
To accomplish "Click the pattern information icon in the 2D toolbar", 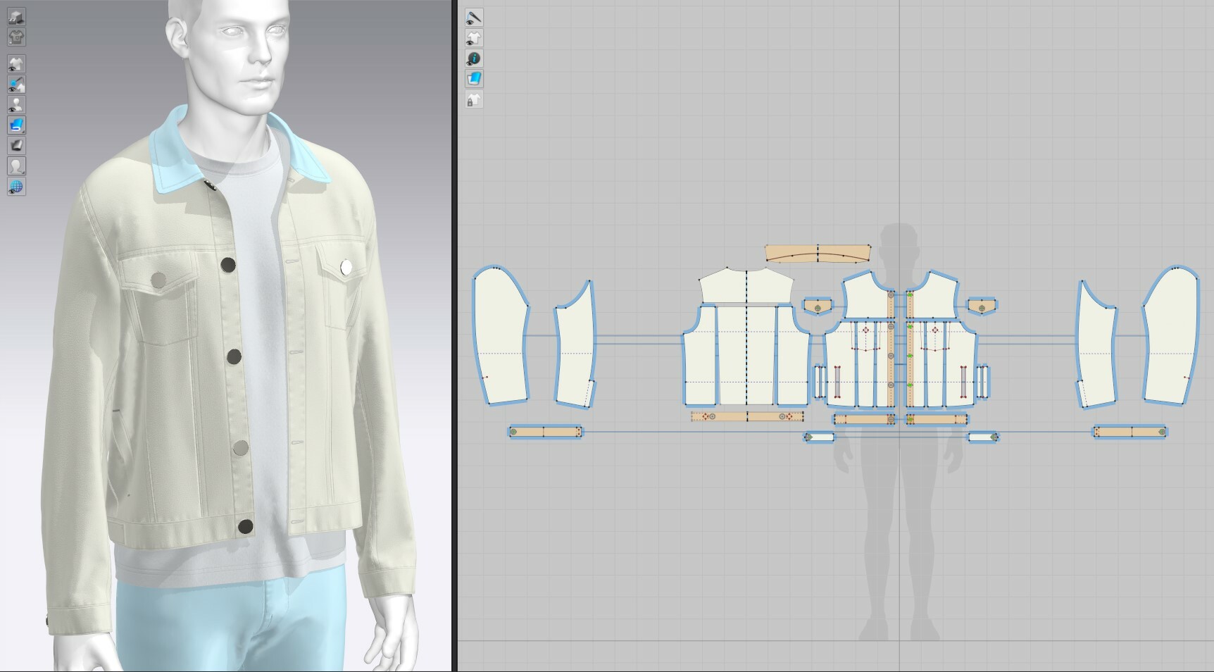I will point(473,58).
